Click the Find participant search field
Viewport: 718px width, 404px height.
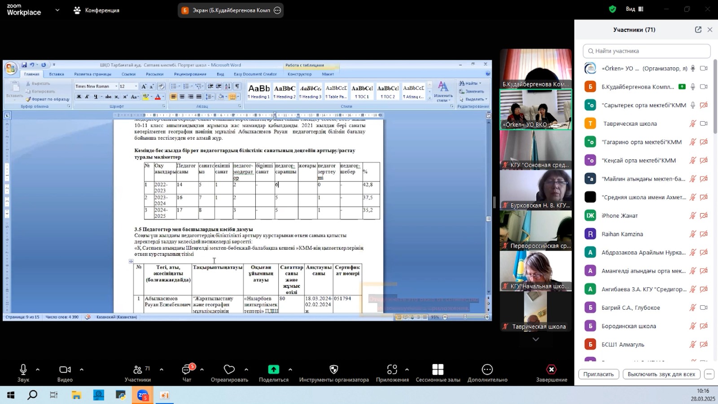click(x=647, y=51)
